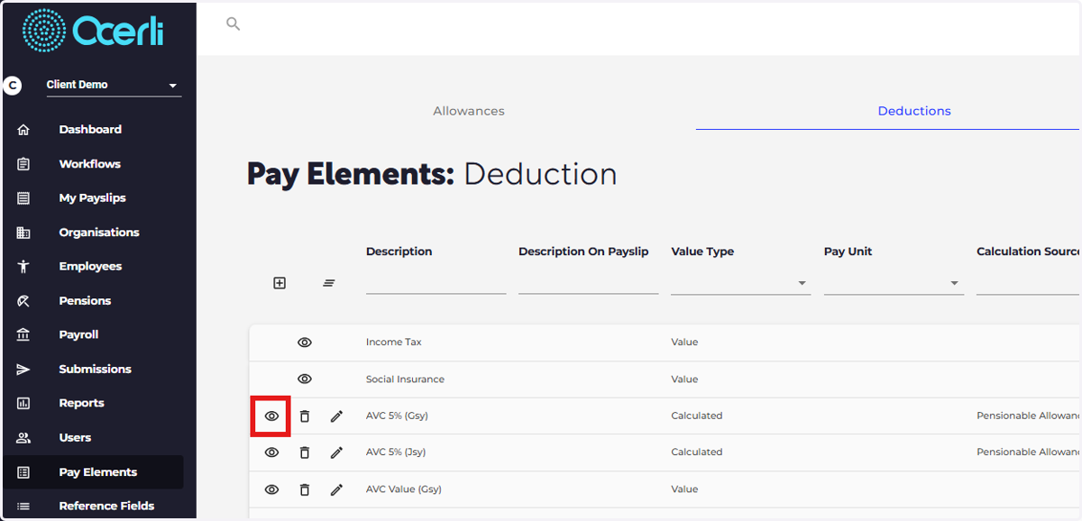
Task: Click the Description On Payslip filter input
Action: coord(588,283)
